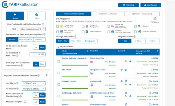Open Energie Steiermark Kunden provider link
This screenshot has width=175, height=106.
click(x=75, y=58)
